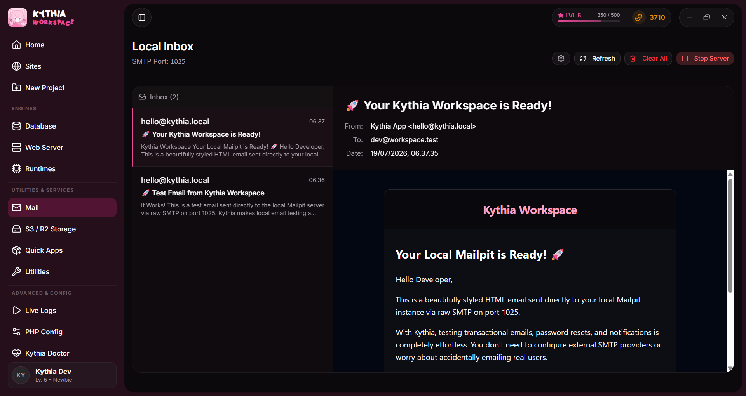Toggle the sidebar panel icon

pyautogui.click(x=142, y=17)
